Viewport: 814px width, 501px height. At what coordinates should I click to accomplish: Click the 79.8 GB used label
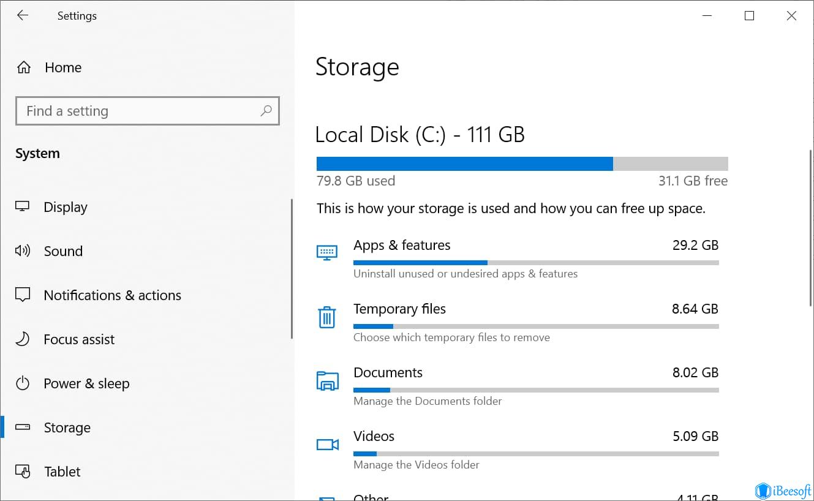coord(356,181)
